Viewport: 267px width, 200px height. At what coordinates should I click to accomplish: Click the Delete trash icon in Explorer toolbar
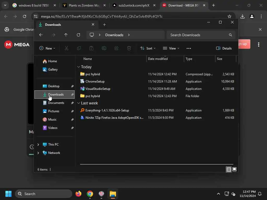pyautogui.click(x=129, y=48)
